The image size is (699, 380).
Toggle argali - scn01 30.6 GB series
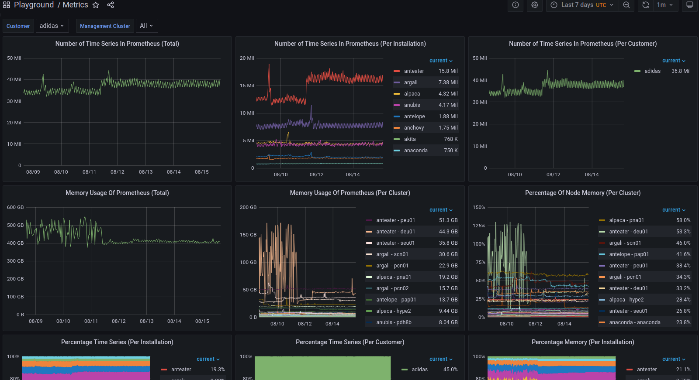[x=392, y=254]
